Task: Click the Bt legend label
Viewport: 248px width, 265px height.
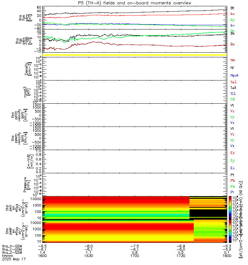Action: (x=232, y=8)
